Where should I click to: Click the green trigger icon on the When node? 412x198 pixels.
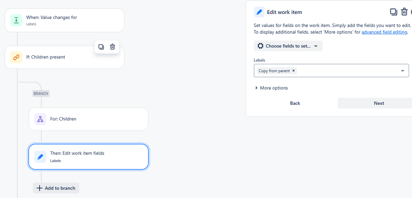coord(16,20)
